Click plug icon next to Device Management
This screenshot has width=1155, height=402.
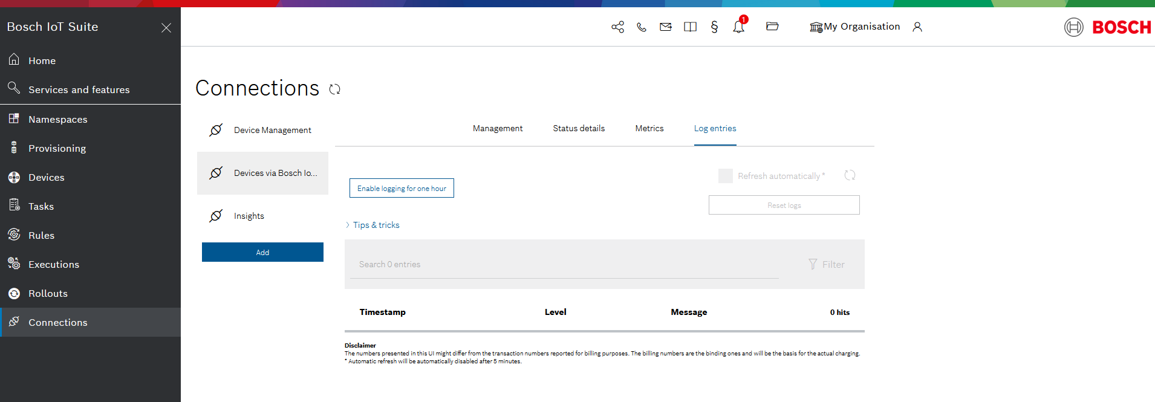(x=216, y=130)
